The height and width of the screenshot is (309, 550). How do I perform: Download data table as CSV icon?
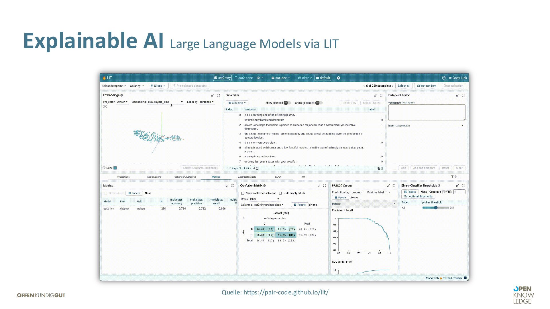tap(382, 168)
